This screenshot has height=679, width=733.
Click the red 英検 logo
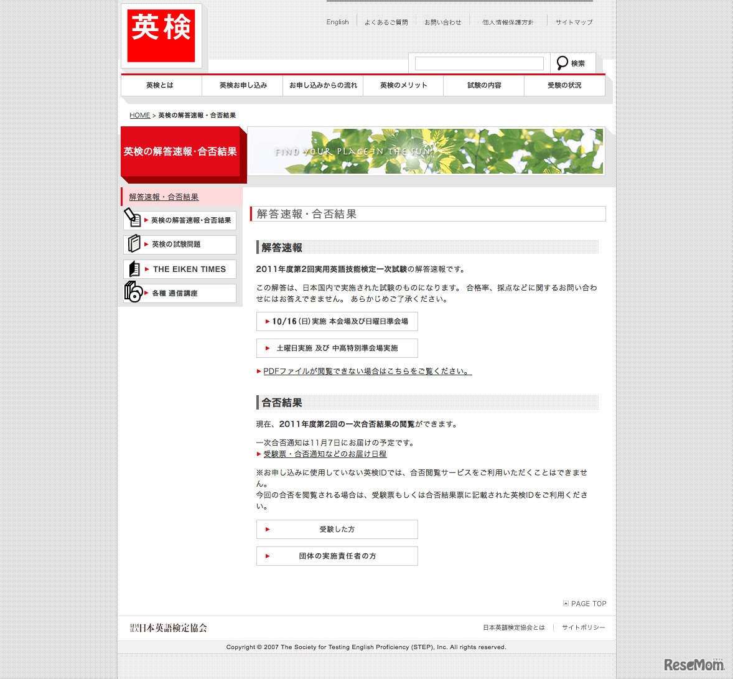pyautogui.click(x=161, y=34)
